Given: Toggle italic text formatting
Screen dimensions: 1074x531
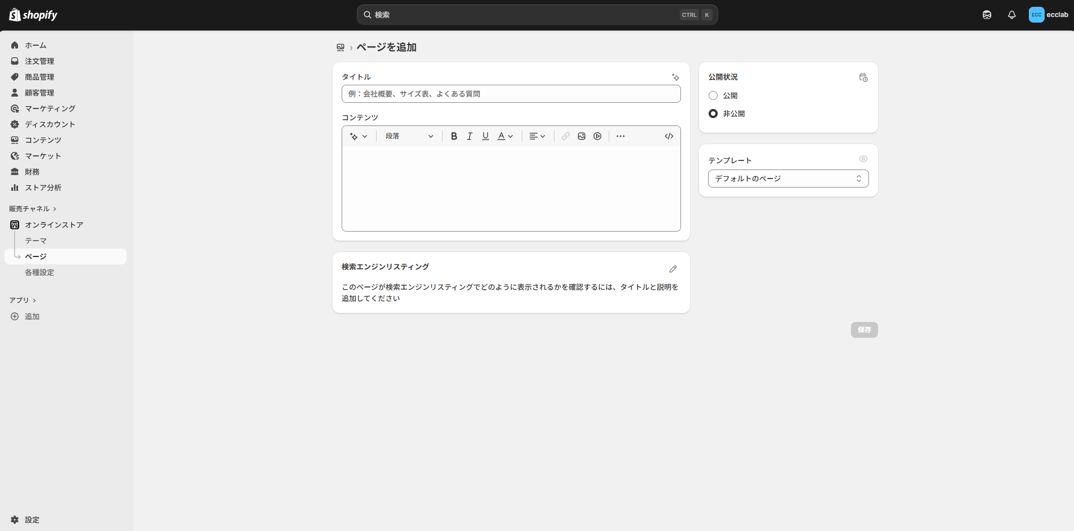Looking at the screenshot, I should [x=469, y=136].
